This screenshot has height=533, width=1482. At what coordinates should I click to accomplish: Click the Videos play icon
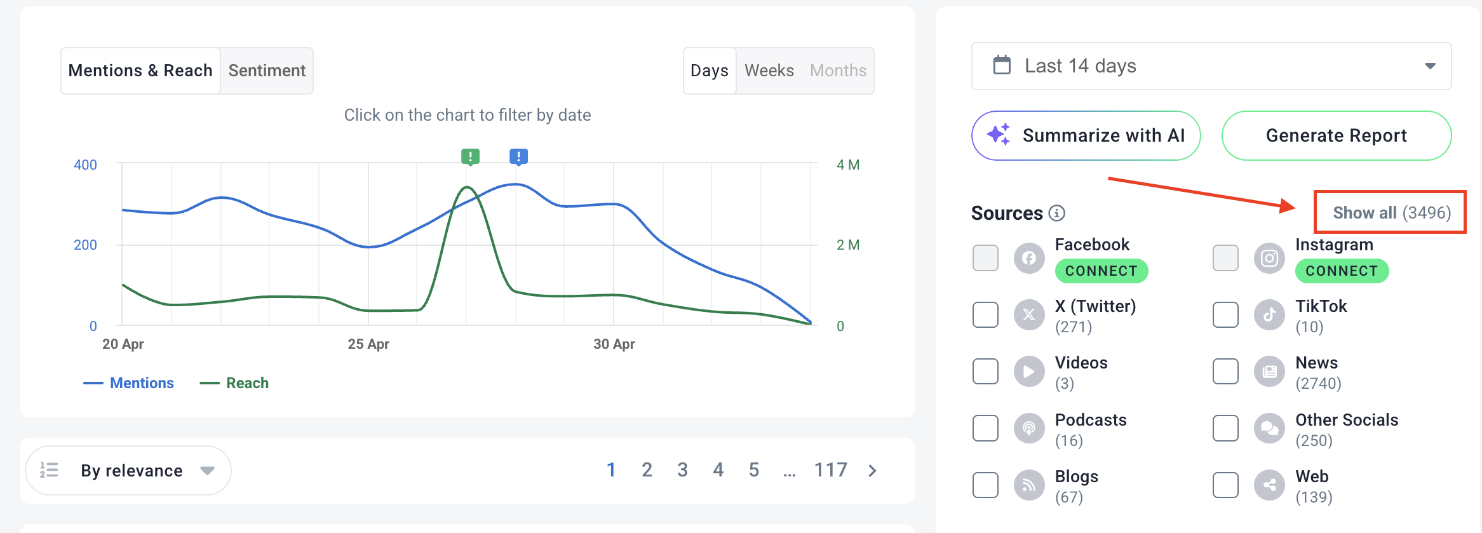[1029, 372]
